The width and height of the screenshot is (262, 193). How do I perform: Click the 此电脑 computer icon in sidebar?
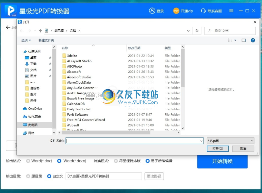pos(25,125)
